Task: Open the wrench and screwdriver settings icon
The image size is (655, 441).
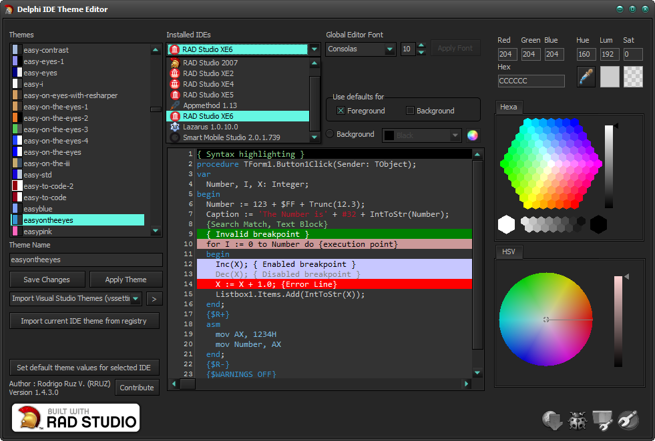Action: tap(628, 420)
